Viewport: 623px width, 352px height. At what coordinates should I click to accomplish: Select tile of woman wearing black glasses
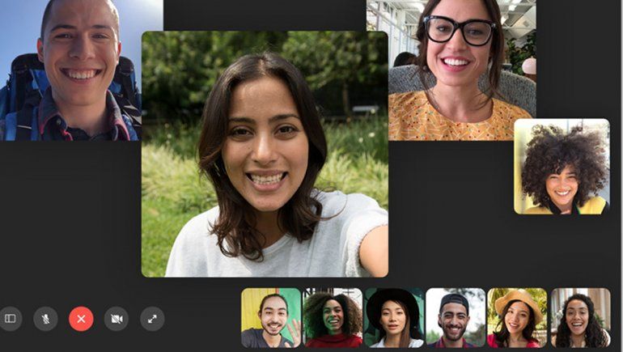[461, 70]
